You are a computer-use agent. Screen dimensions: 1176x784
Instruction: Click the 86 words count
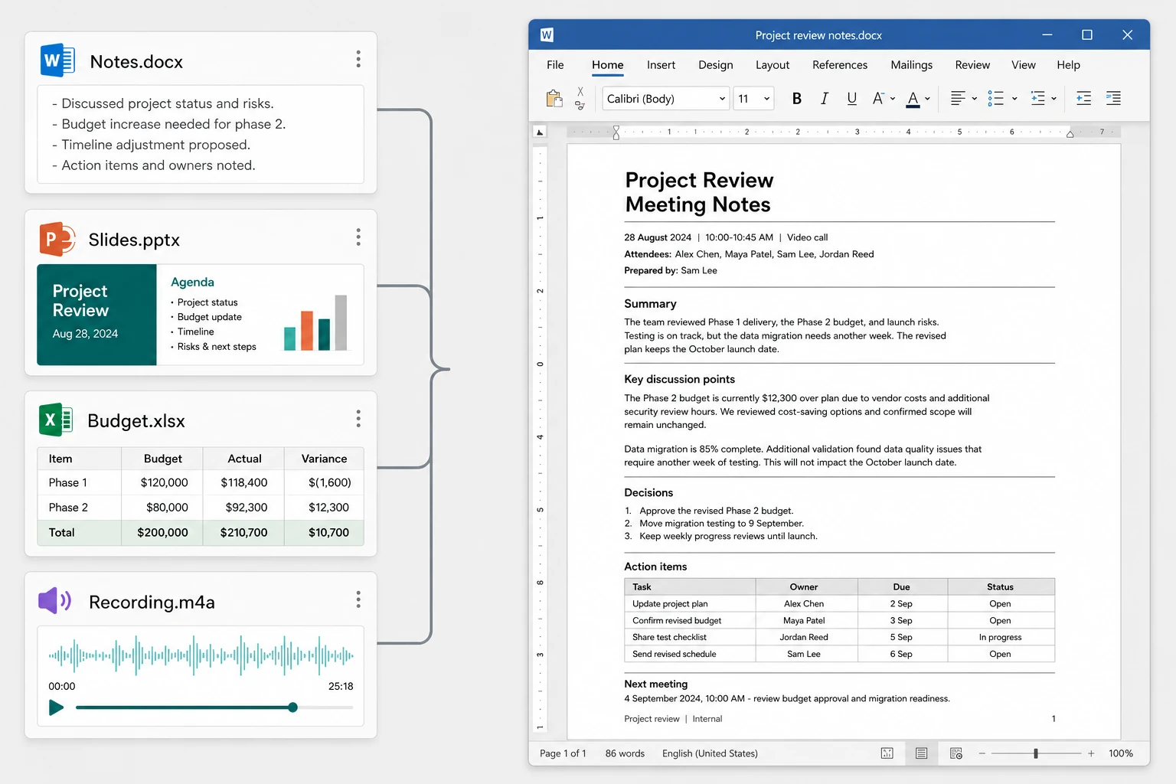[625, 753]
